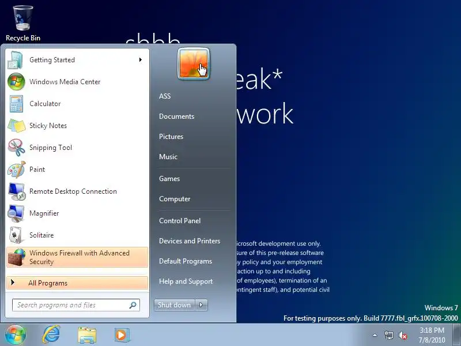The height and width of the screenshot is (346, 461).
Task: Open Computer from the Start menu
Action: coord(175,199)
